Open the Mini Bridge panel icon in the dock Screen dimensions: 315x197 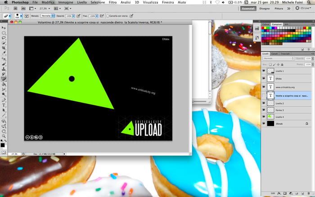(257, 28)
